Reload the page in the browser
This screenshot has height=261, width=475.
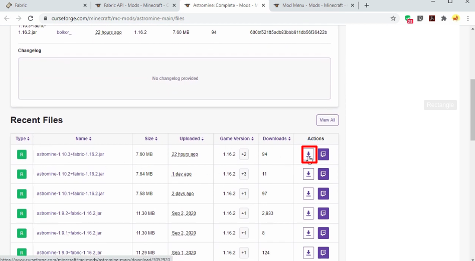click(x=30, y=18)
